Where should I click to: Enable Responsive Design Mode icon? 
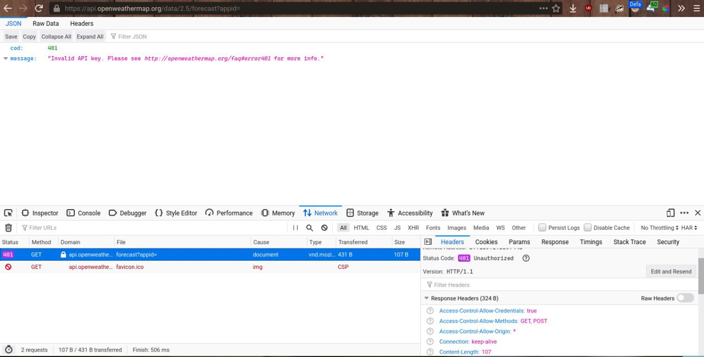[670, 213]
